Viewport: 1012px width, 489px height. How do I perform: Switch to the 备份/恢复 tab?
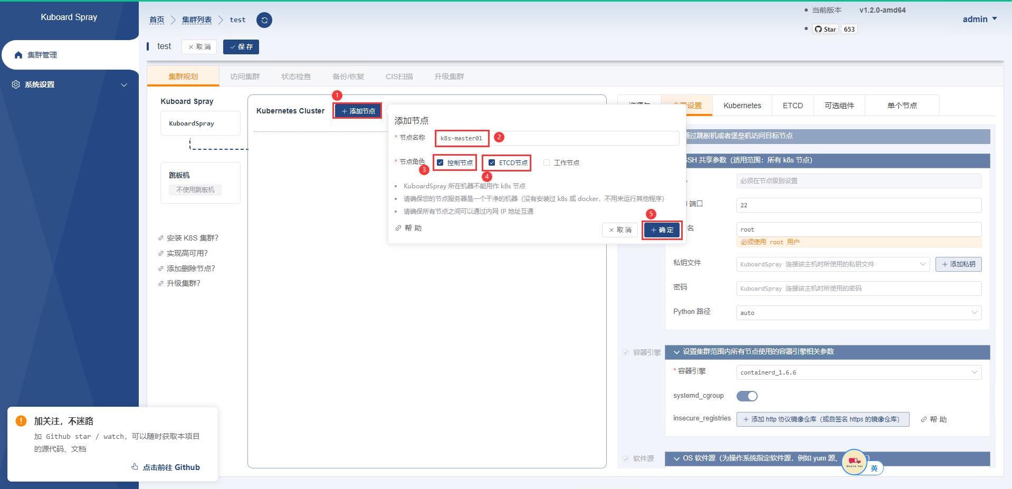click(x=348, y=76)
